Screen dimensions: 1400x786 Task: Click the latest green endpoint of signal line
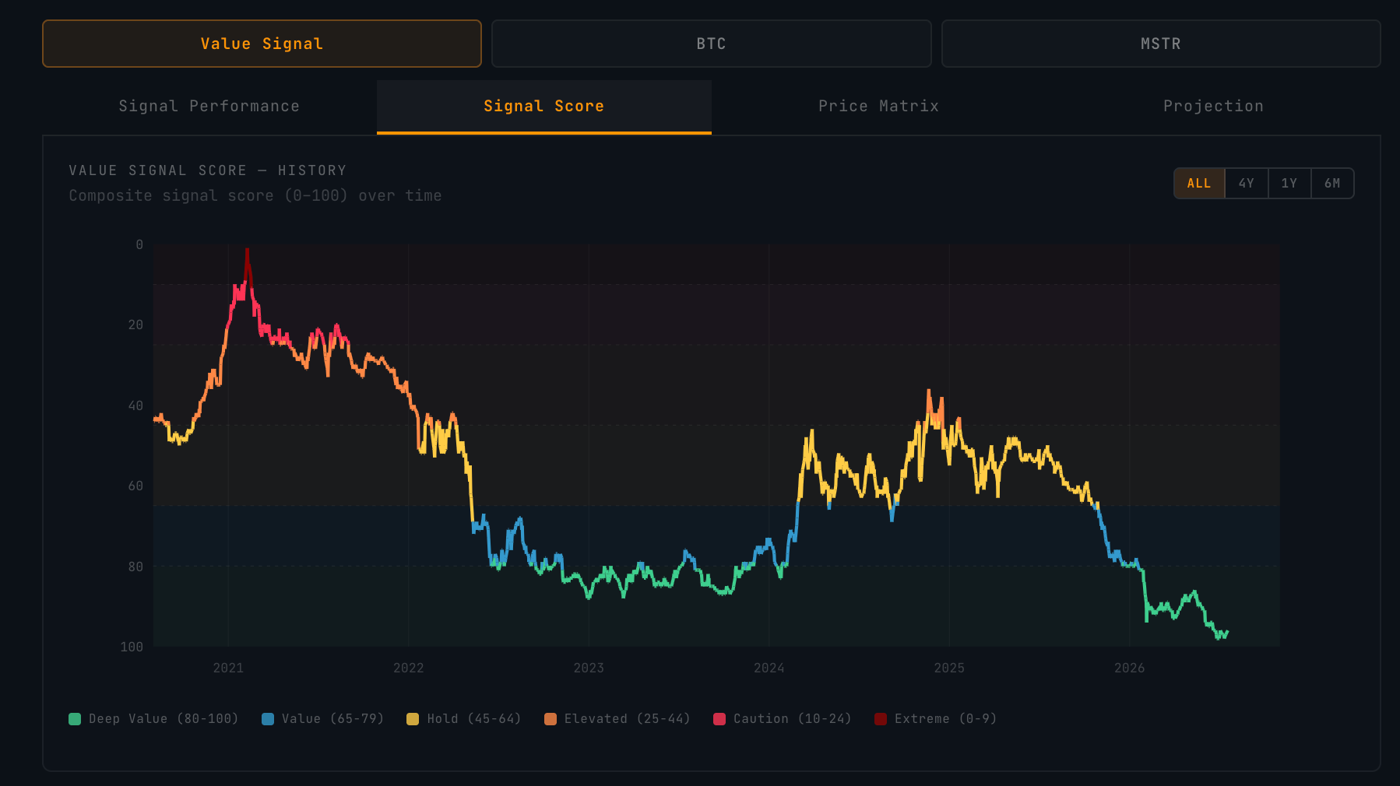pyautogui.click(x=1227, y=632)
